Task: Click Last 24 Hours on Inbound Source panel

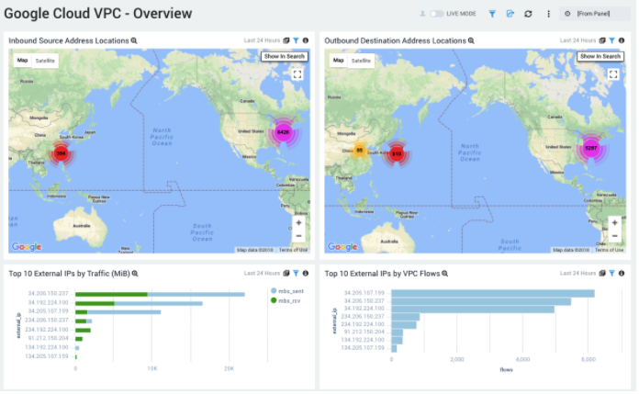Action: click(262, 40)
